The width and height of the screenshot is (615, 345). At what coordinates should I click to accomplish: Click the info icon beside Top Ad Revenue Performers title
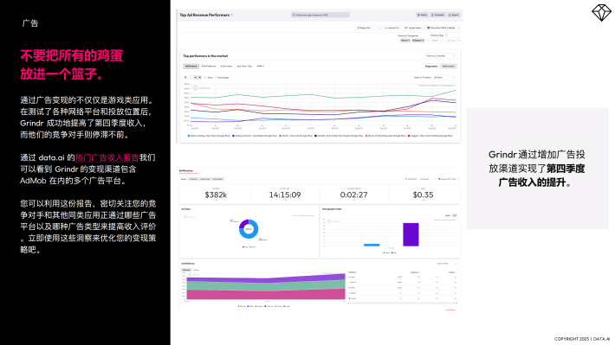(x=232, y=16)
